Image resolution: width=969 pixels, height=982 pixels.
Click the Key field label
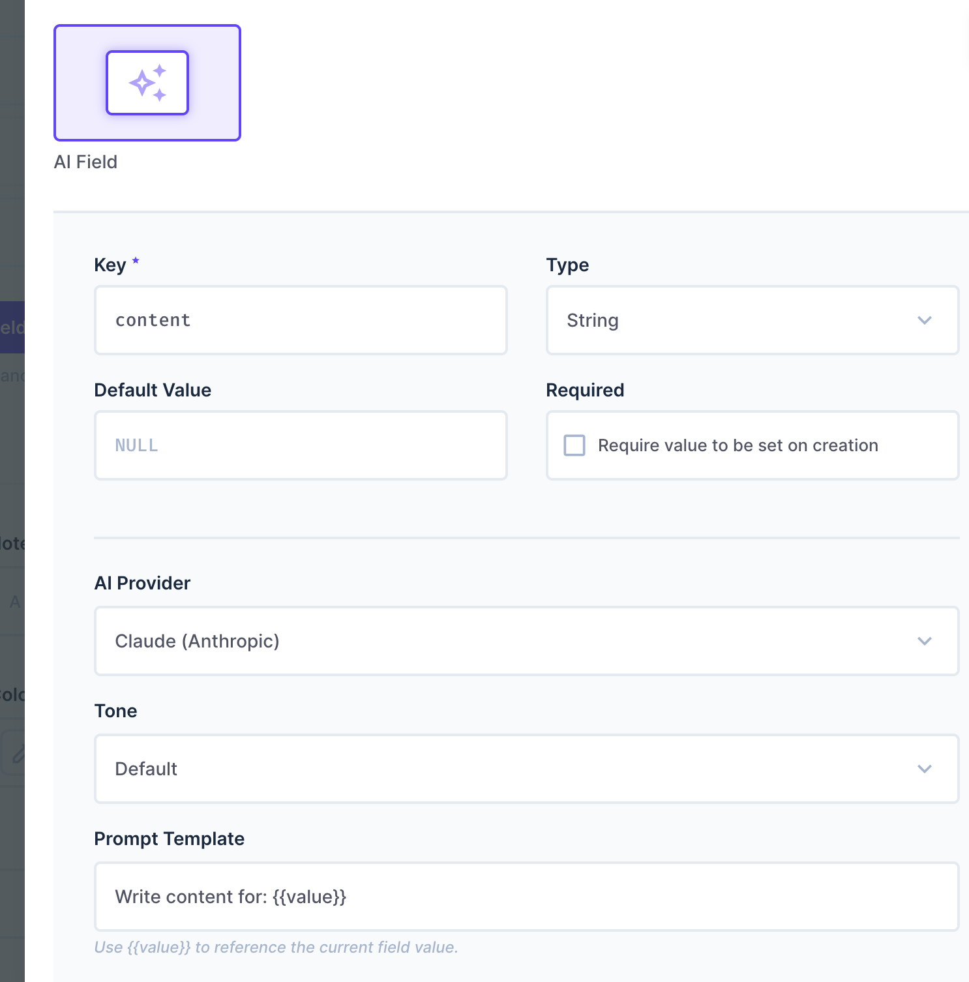pyautogui.click(x=110, y=265)
